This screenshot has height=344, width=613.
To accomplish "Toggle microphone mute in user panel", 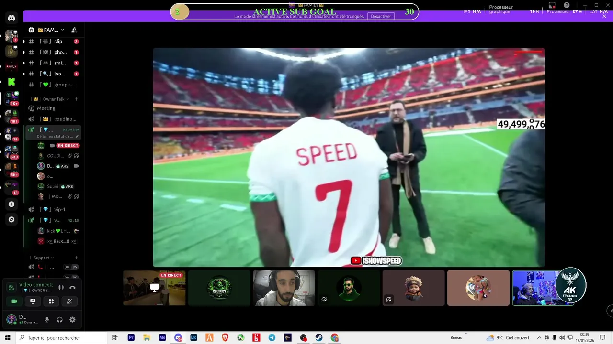I will [46, 320].
